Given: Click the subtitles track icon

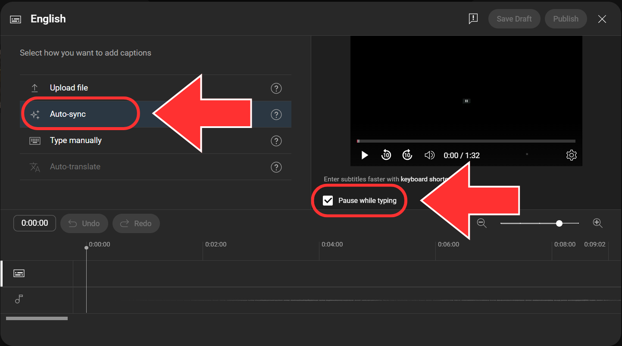Looking at the screenshot, I should [x=19, y=273].
